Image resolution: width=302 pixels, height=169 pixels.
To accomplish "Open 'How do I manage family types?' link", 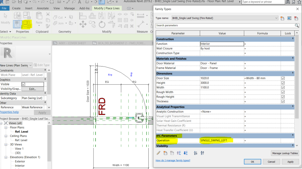I will (174, 160).
